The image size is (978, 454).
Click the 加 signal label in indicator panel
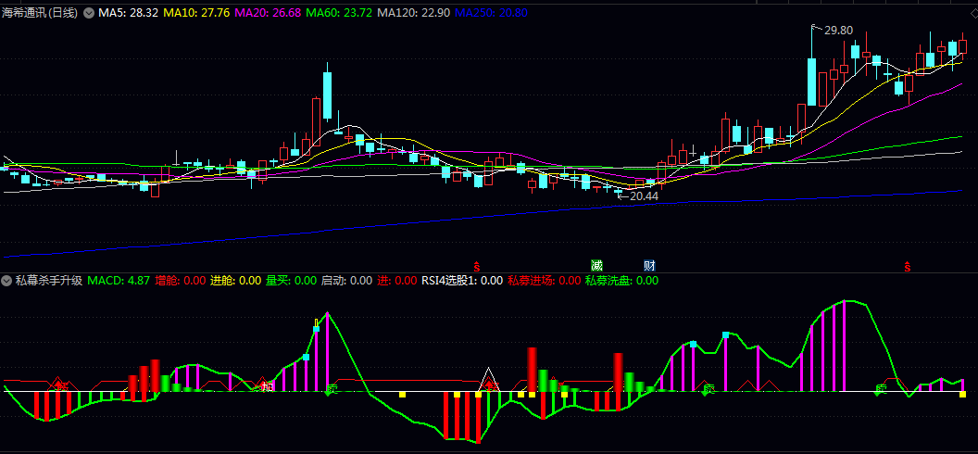pyautogui.click(x=266, y=385)
